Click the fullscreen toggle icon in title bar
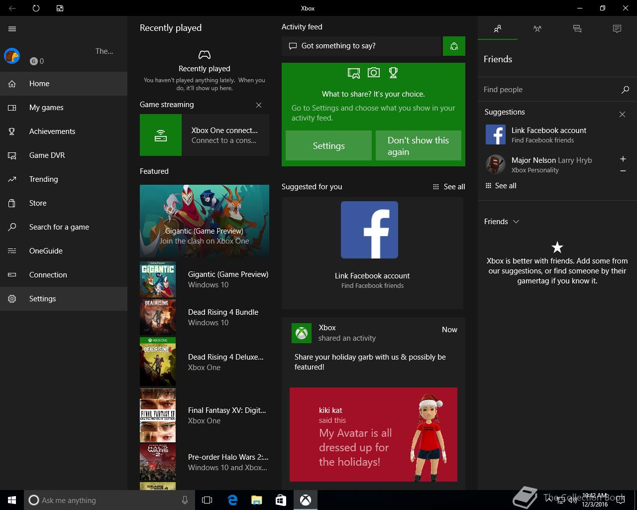Image resolution: width=637 pixels, height=510 pixels. 60,8
